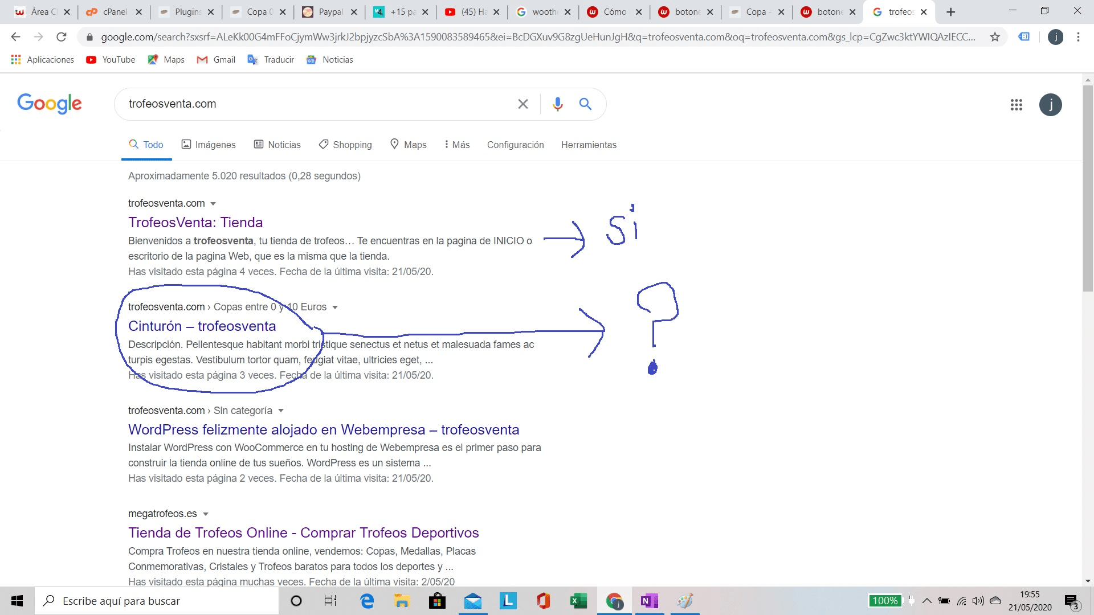Switch to Maps results tab
This screenshot has width=1094, height=615.
409,145
